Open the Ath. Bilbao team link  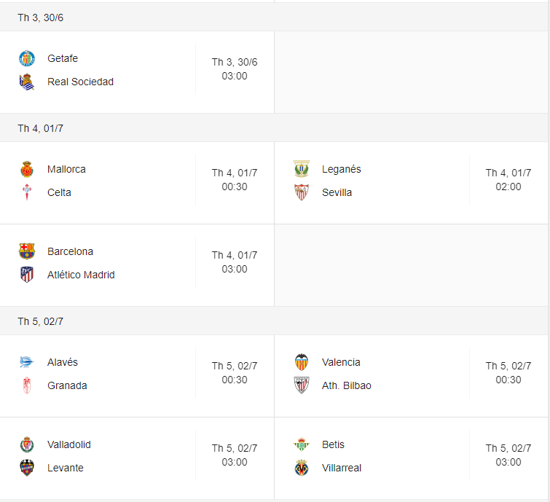pos(347,385)
